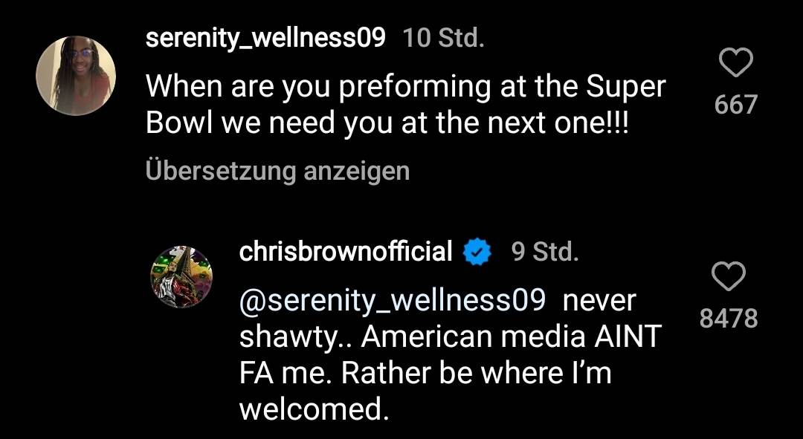
Task: View the 8478 likes count
Action: point(729,319)
